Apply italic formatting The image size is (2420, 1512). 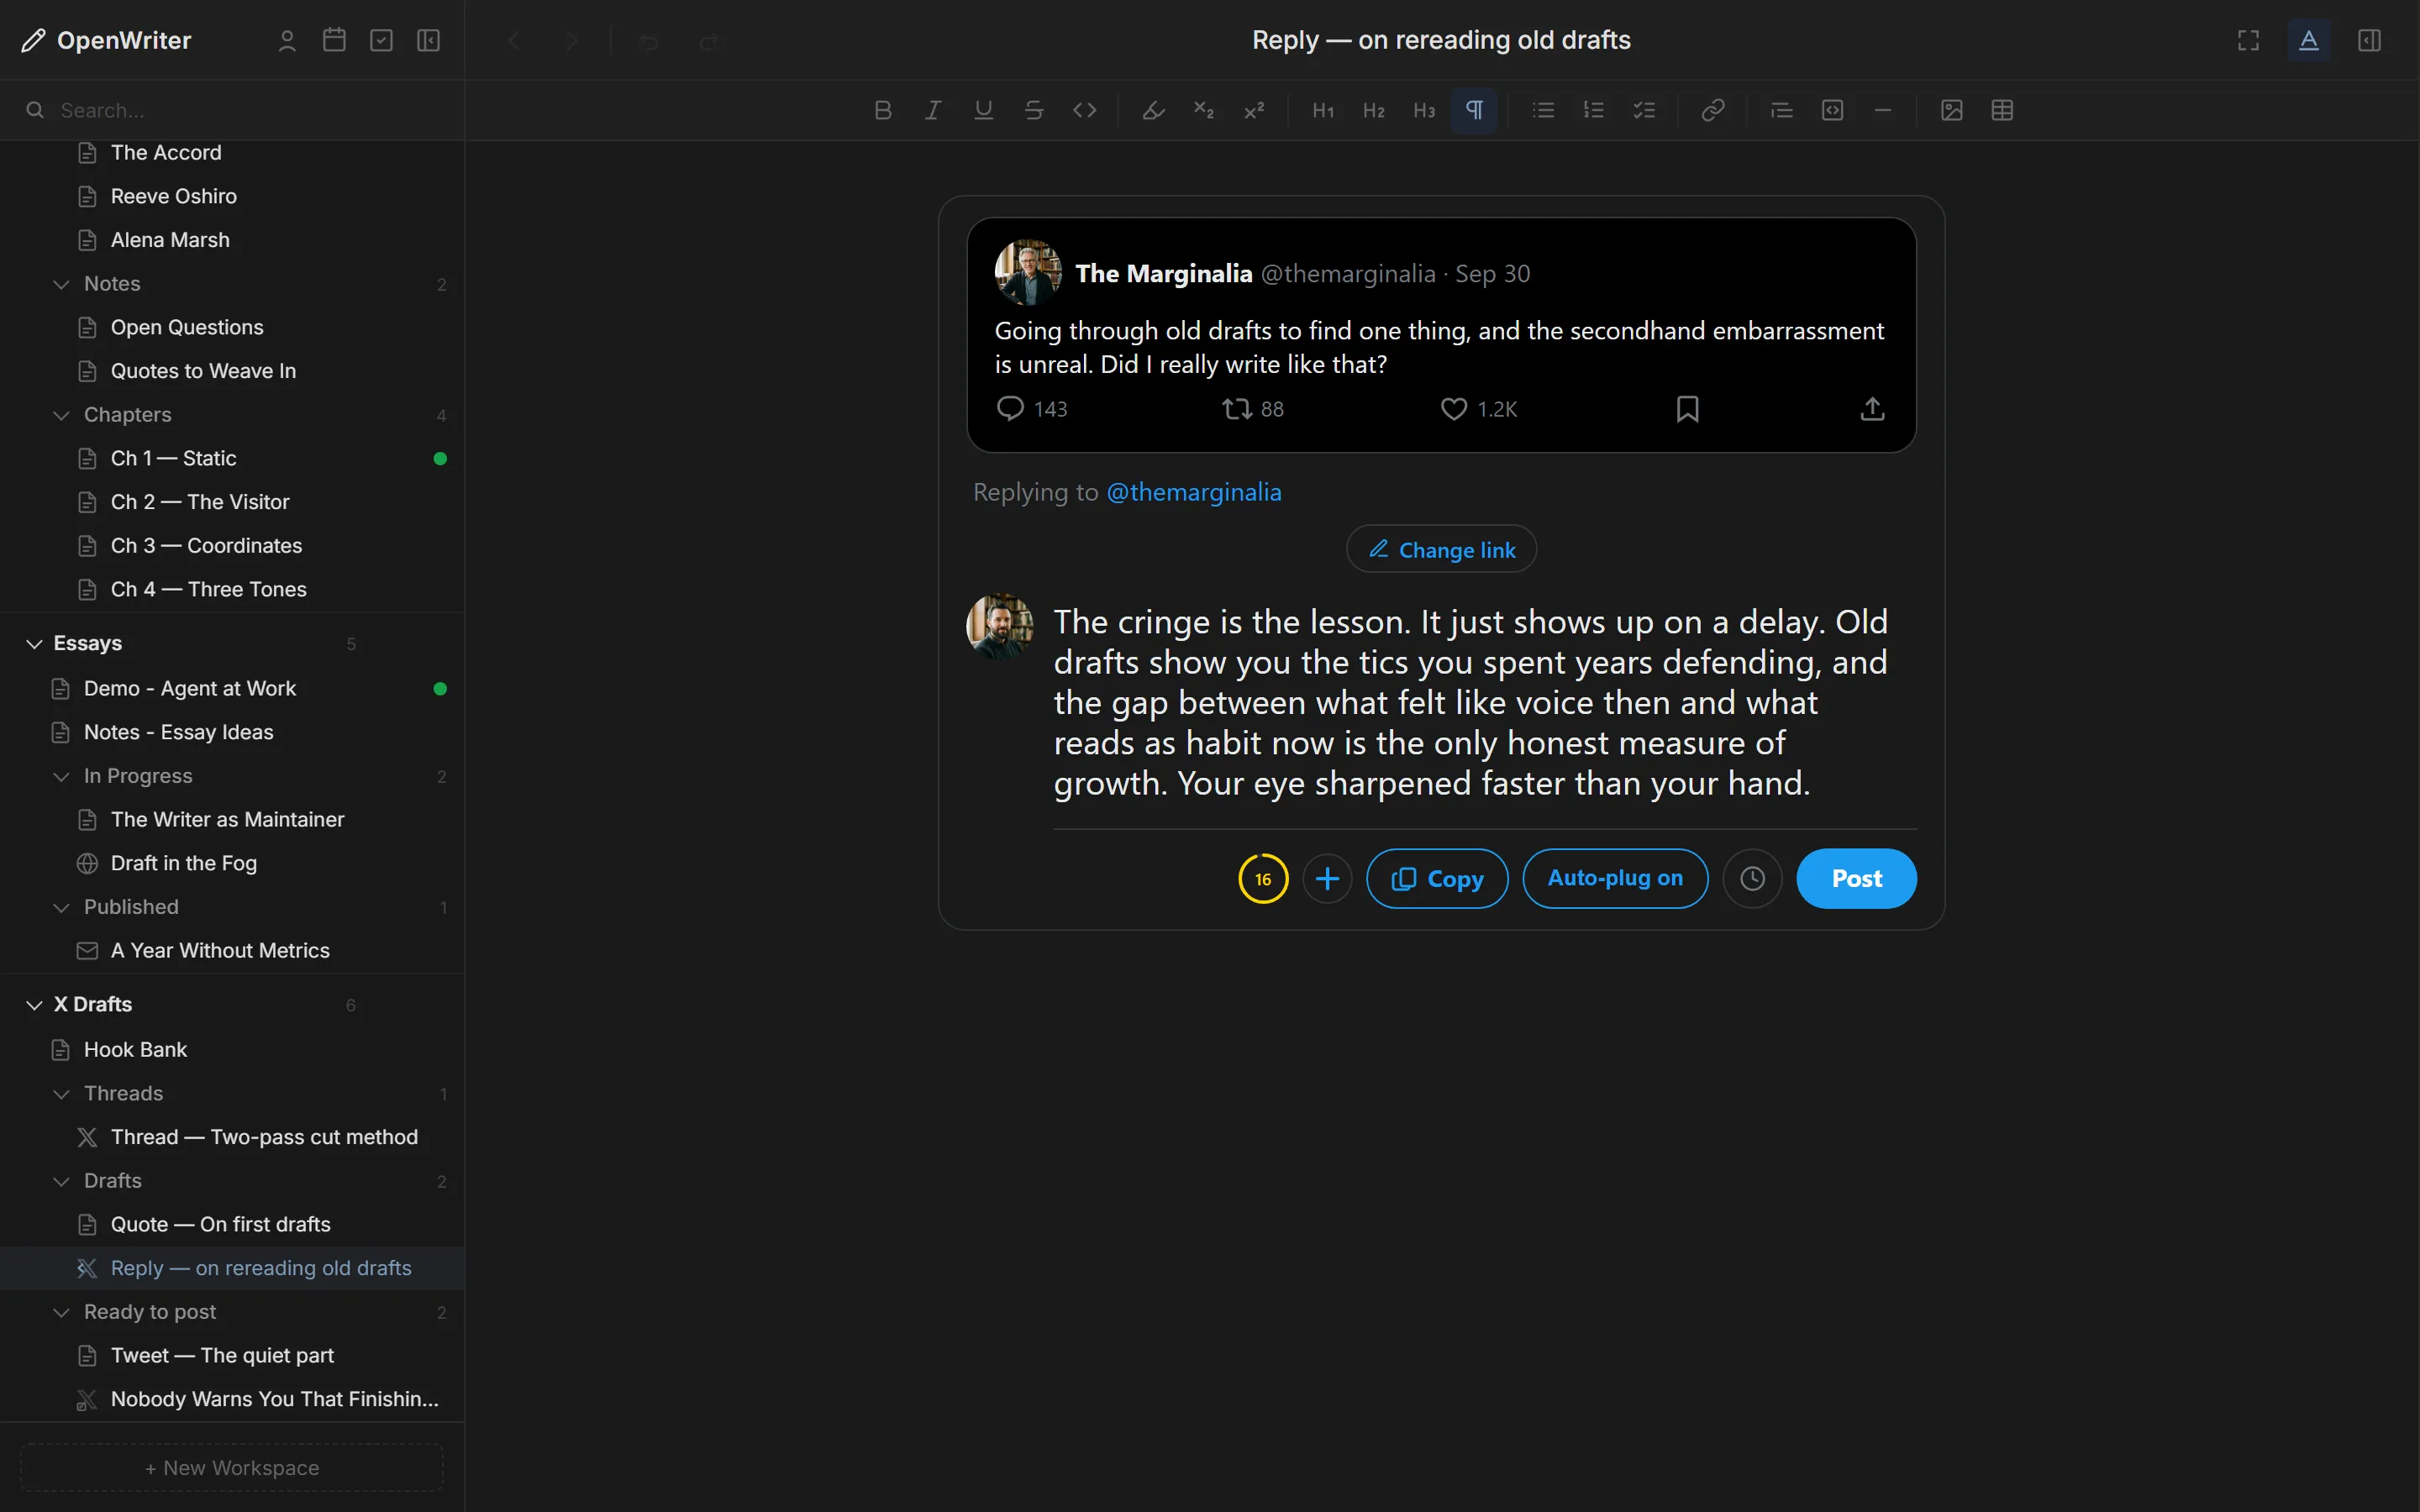[x=932, y=110]
